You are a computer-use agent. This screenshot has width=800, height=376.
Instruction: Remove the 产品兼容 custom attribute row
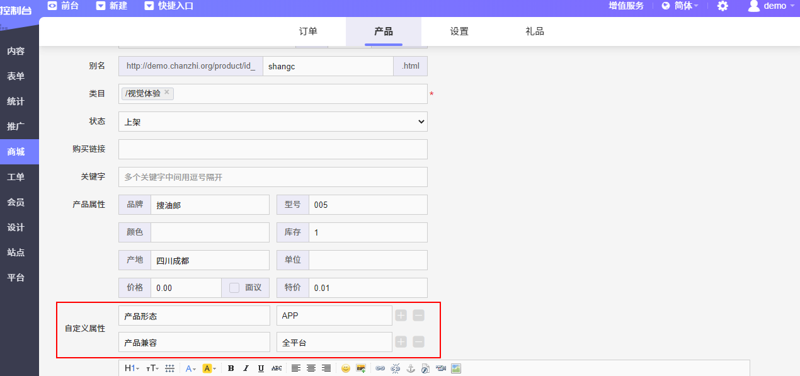418,342
